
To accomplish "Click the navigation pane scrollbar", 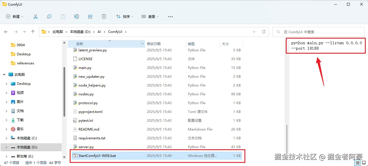I will click(x=64, y=91).
